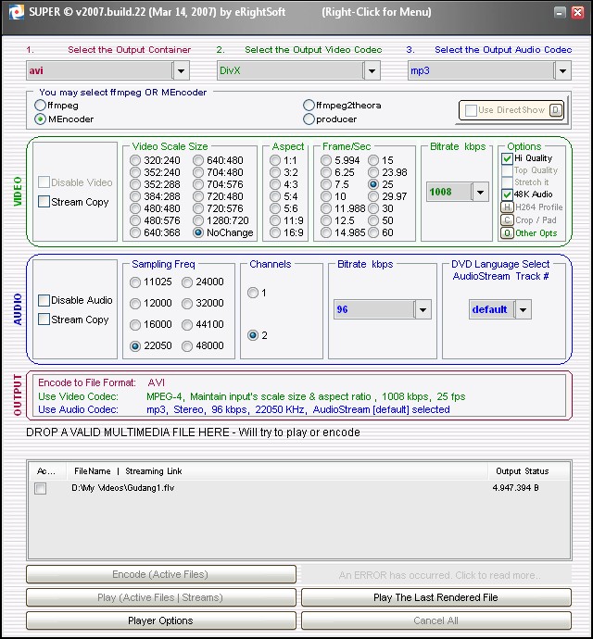Open Player Options

[160, 620]
